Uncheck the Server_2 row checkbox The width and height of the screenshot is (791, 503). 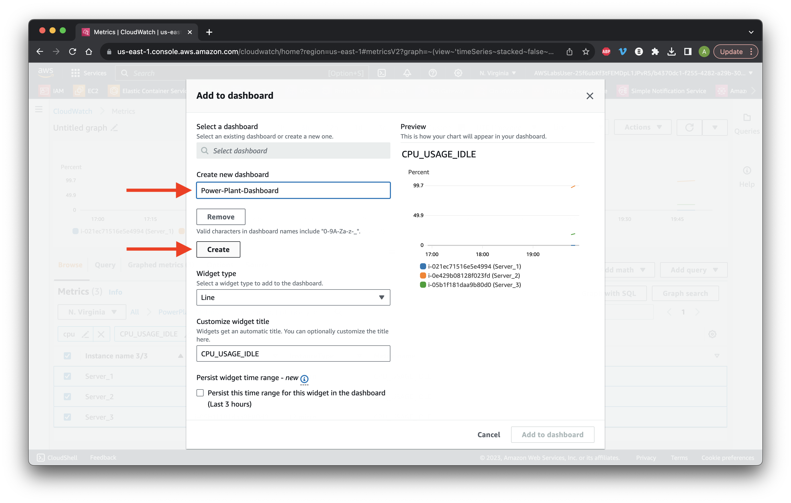[x=67, y=397]
